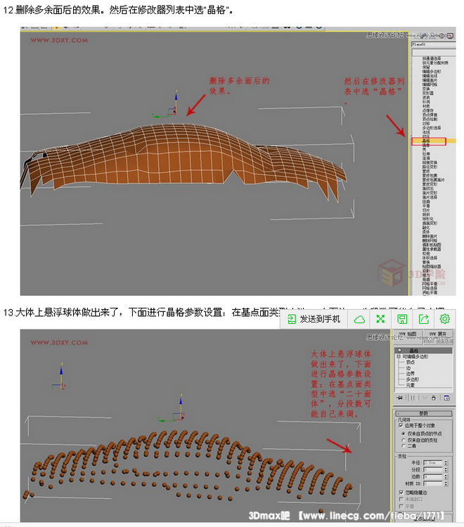The image size is (464, 527).
Task: Click the 分段 value input field
Action: (x=433, y=470)
